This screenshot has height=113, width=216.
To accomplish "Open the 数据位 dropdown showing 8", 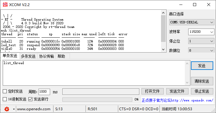I will 201,50.
